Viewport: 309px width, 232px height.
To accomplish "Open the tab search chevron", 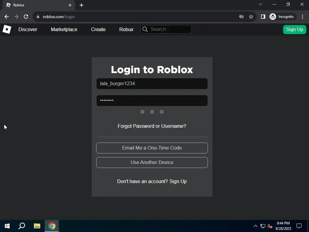I will click(x=260, y=4).
